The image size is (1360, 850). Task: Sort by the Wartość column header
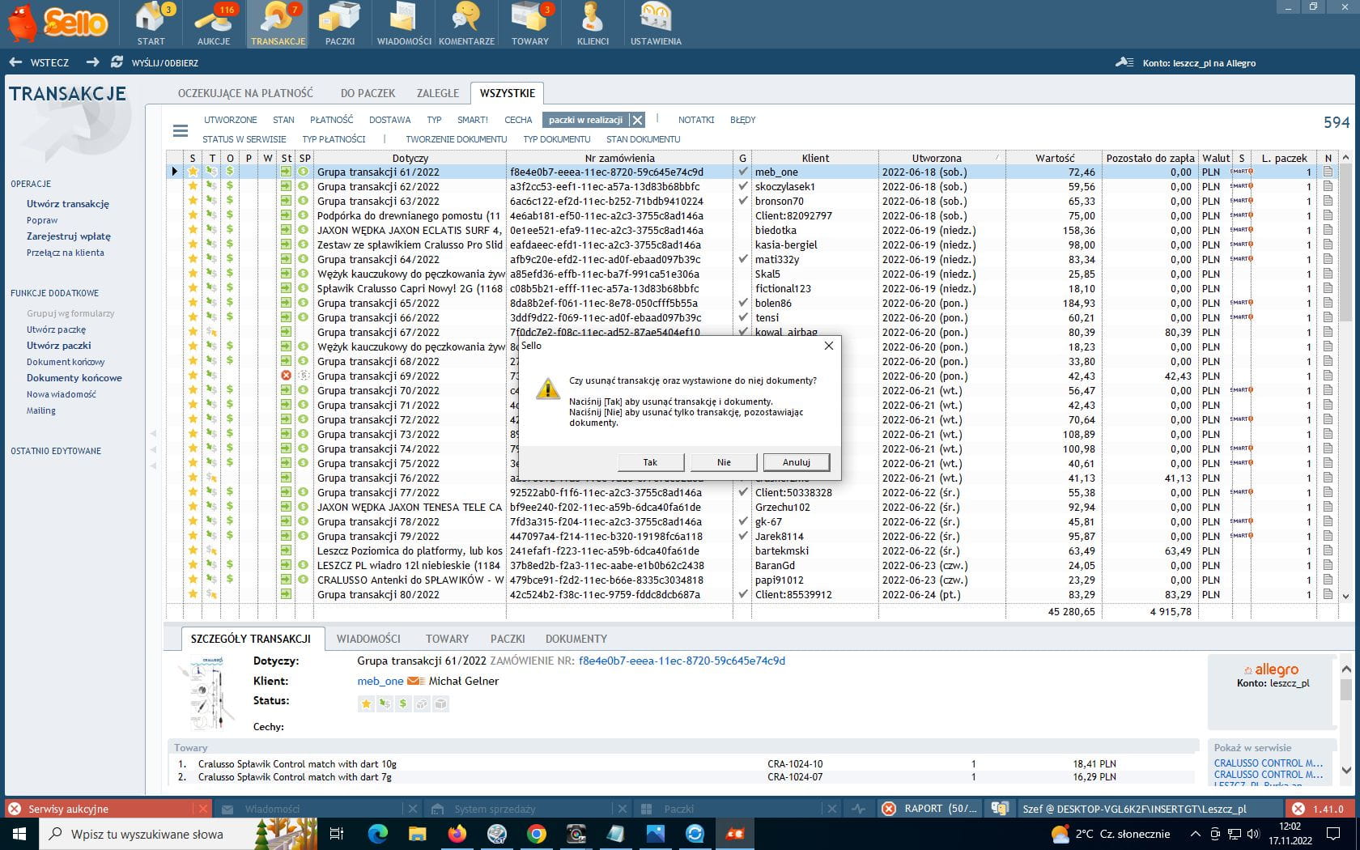coord(1054,158)
